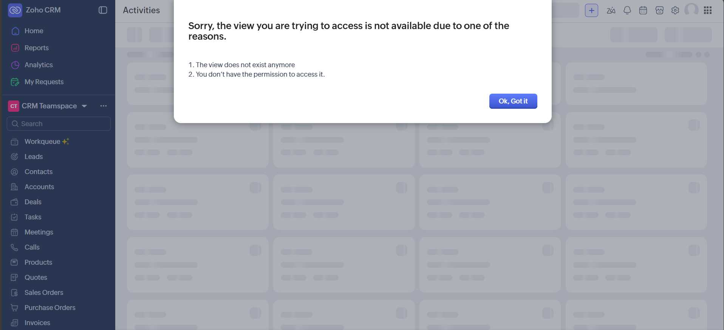The image size is (724, 330).
Task: Open the calendar icon in header
Action: pos(643,11)
